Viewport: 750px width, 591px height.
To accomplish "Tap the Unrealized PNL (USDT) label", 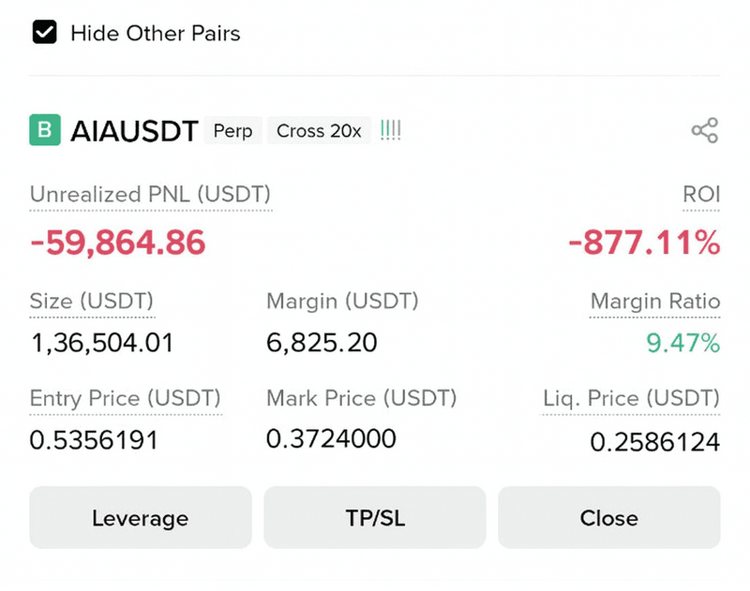I will pyautogui.click(x=150, y=195).
